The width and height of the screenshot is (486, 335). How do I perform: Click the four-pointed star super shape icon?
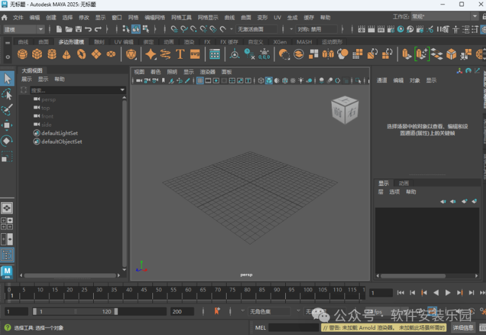click(x=151, y=54)
